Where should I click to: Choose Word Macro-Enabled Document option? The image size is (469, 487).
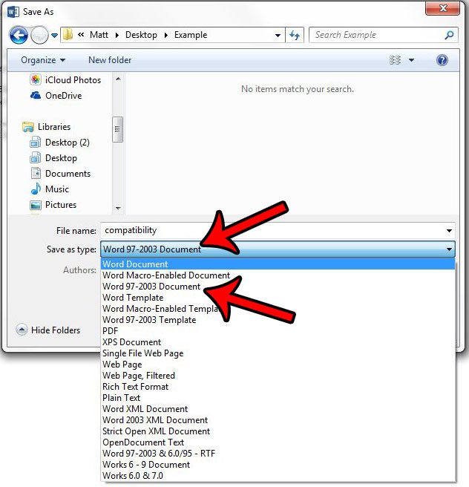(x=278, y=275)
